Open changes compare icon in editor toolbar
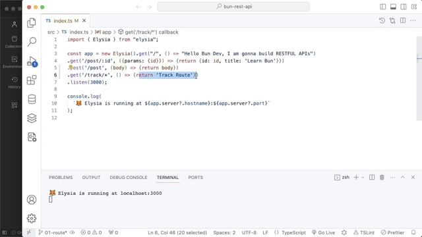Image resolution: width=422 pixels, height=237 pixels. coord(392,20)
